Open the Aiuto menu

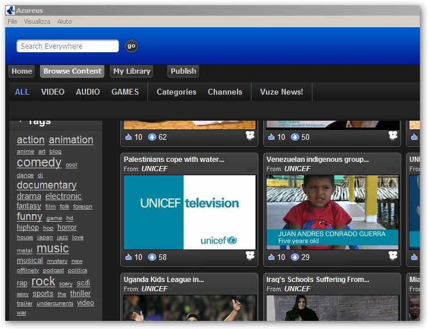(64, 21)
